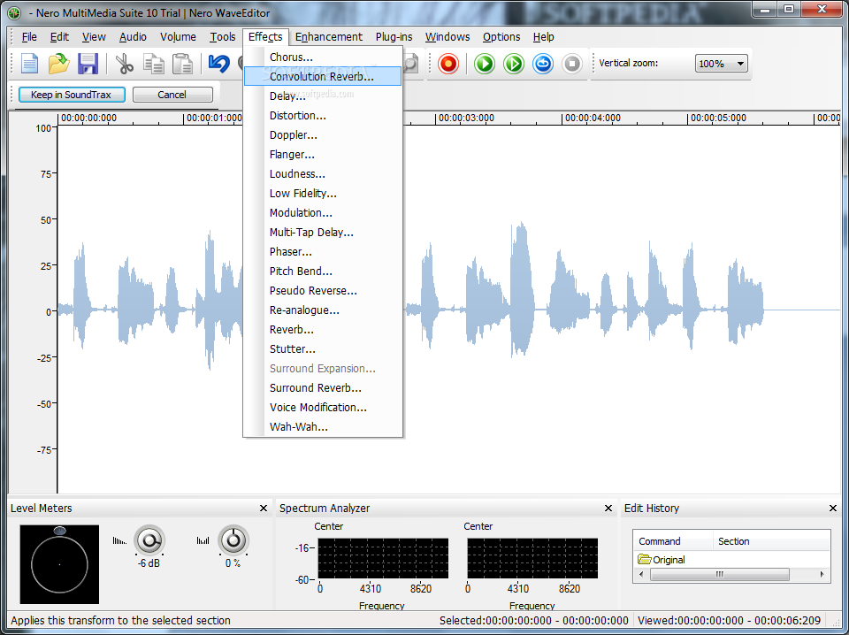Select the Low Fidelity... effect
Screen dimensions: 849x635
323,194
